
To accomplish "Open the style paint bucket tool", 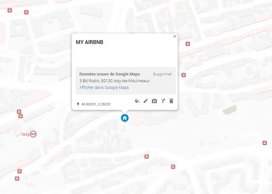I will [137, 101].
